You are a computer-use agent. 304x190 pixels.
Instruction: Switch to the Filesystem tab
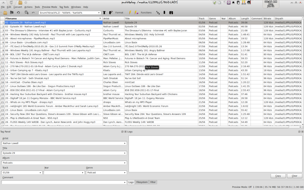[142, 182]
